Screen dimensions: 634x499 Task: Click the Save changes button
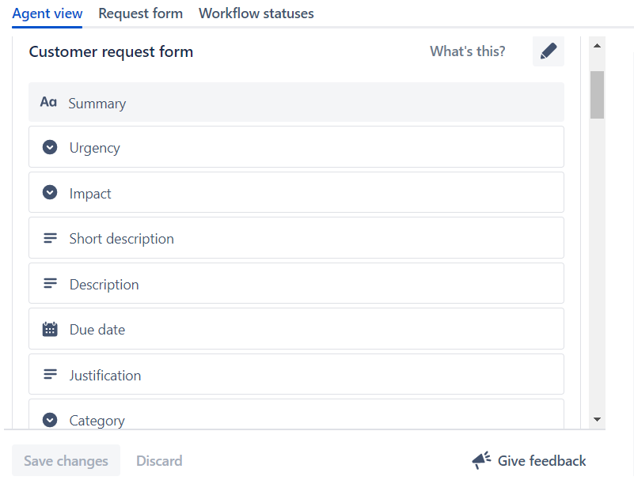point(66,459)
